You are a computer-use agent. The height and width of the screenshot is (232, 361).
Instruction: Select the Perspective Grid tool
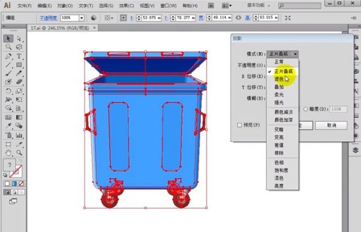[x=19, y=108]
